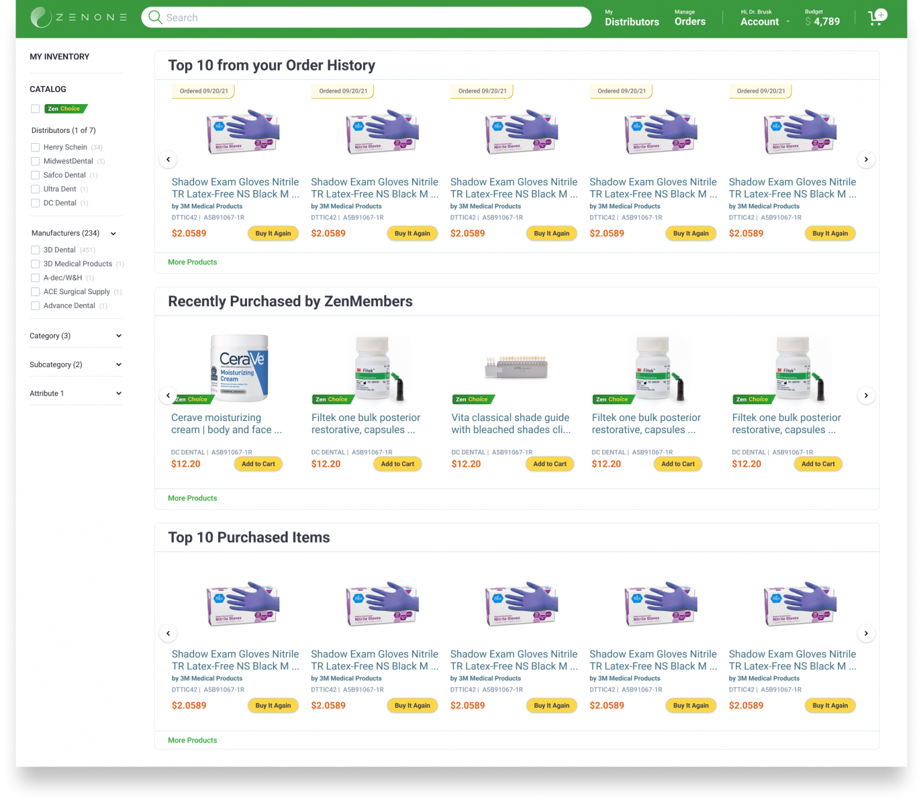The height and width of the screenshot is (803, 923).
Task: Check the 3D Medical Products manufacturer box
Action: pos(35,264)
